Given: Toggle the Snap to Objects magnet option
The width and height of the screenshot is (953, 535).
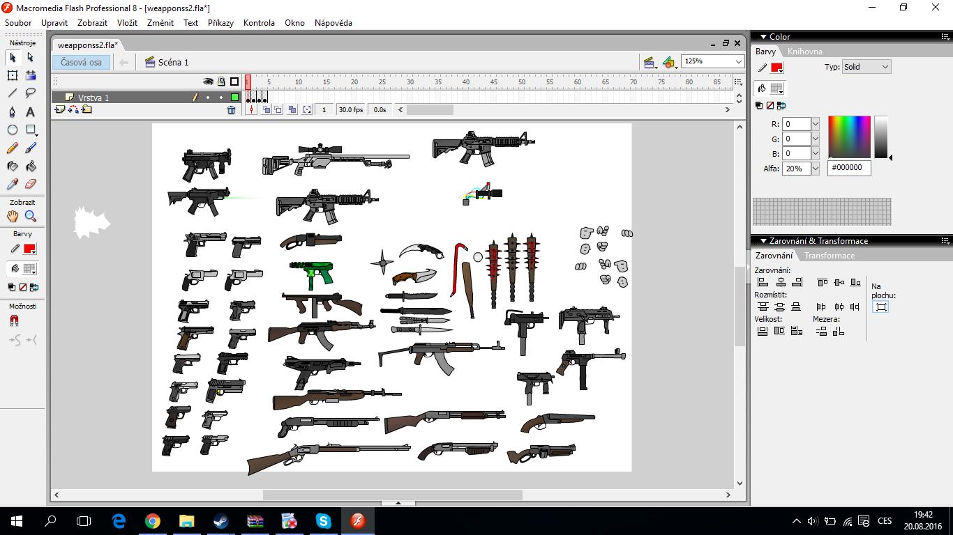Looking at the screenshot, I should 14,321.
